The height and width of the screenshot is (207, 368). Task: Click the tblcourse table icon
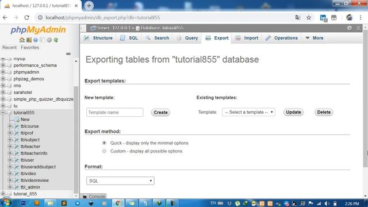(17, 126)
